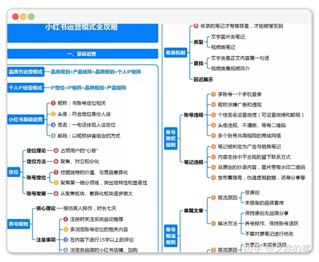Click the ❷ icon beside 头像：符合定位身份人设
The image size is (319, 262).
52,114
